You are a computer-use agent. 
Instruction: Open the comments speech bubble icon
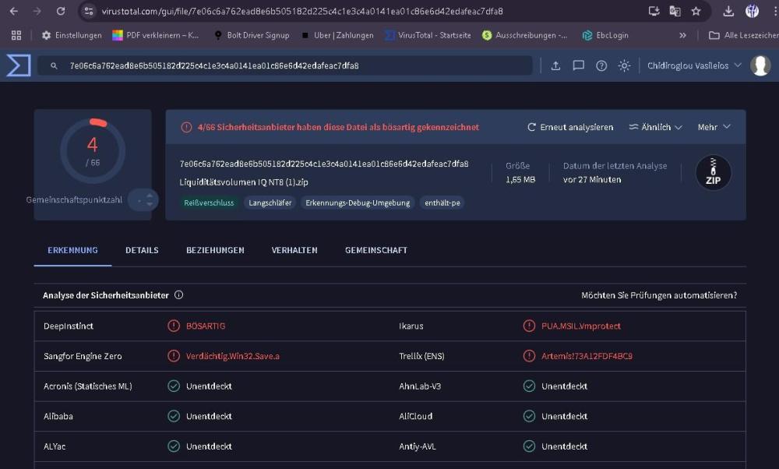click(x=578, y=65)
